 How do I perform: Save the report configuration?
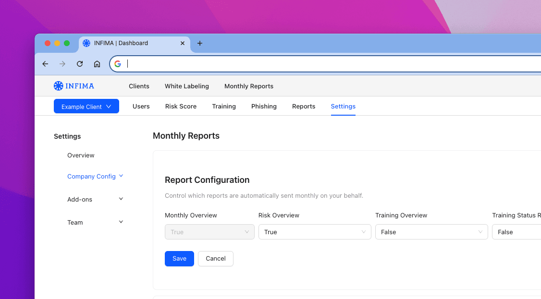(179, 259)
